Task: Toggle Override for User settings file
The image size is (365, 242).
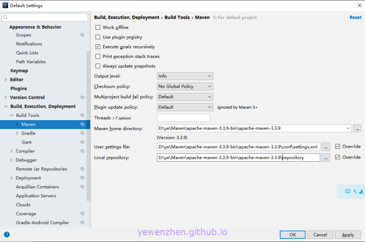Action: point(338,147)
